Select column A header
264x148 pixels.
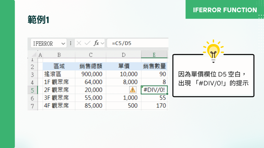(x=40, y=55)
